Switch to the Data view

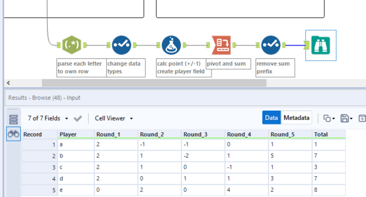(x=271, y=118)
